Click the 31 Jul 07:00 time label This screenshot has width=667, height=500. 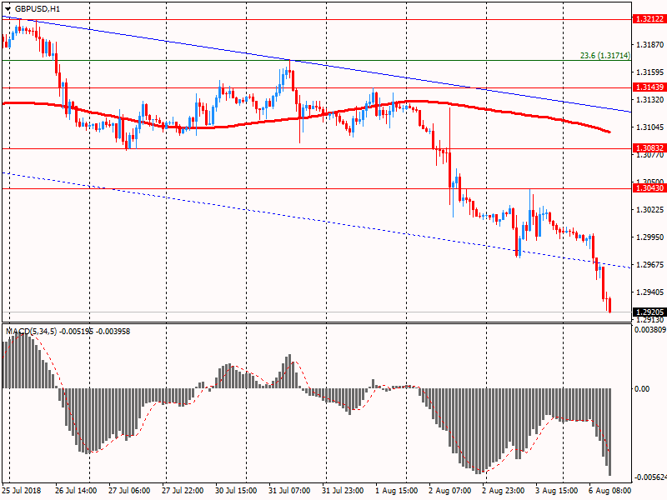pyautogui.click(x=290, y=492)
